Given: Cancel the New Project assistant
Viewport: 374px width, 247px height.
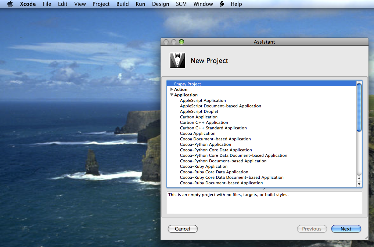Looking at the screenshot, I should click(183, 229).
